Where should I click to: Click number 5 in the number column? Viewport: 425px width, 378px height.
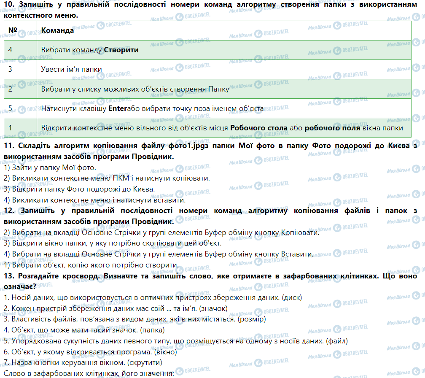10,108
